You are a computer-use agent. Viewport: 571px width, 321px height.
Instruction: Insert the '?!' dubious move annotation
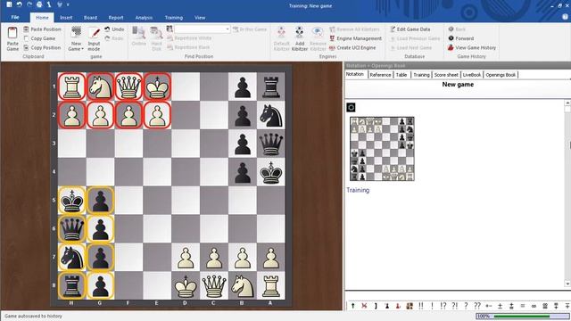tap(455, 306)
